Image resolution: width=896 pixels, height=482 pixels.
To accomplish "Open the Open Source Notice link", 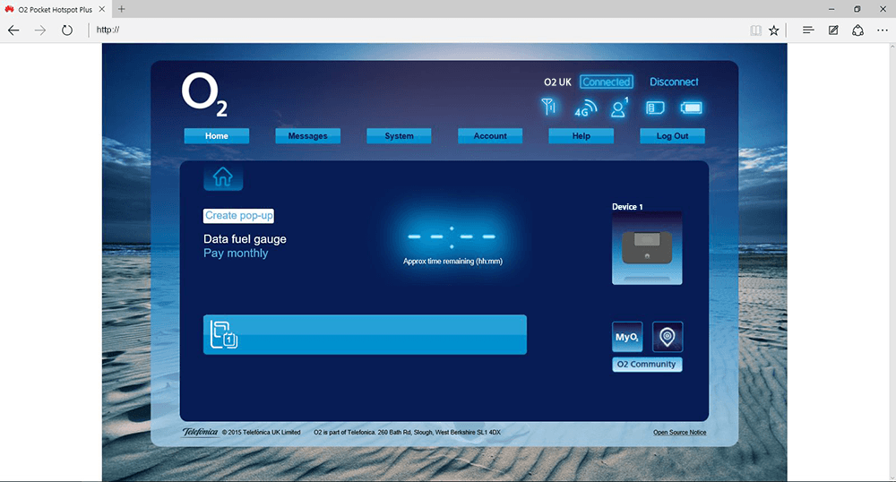I will coord(679,433).
